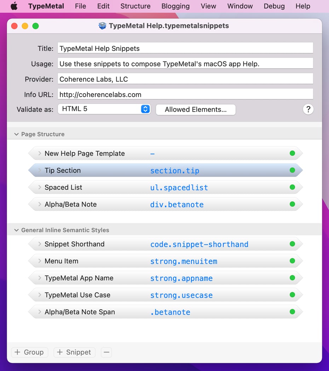Expand the Alpha/Beta Note Span snippet
Image resolution: width=329 pixels, height=371 pixels.
[40, 312]
